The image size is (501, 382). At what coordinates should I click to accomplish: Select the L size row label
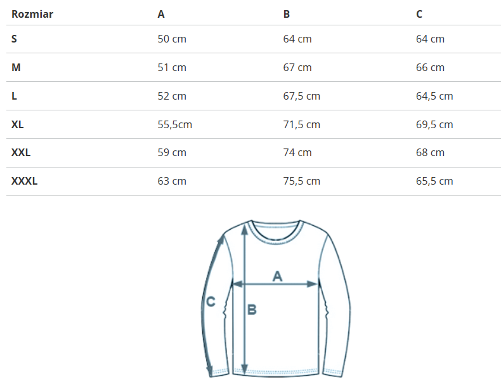(x=14, y=96)
